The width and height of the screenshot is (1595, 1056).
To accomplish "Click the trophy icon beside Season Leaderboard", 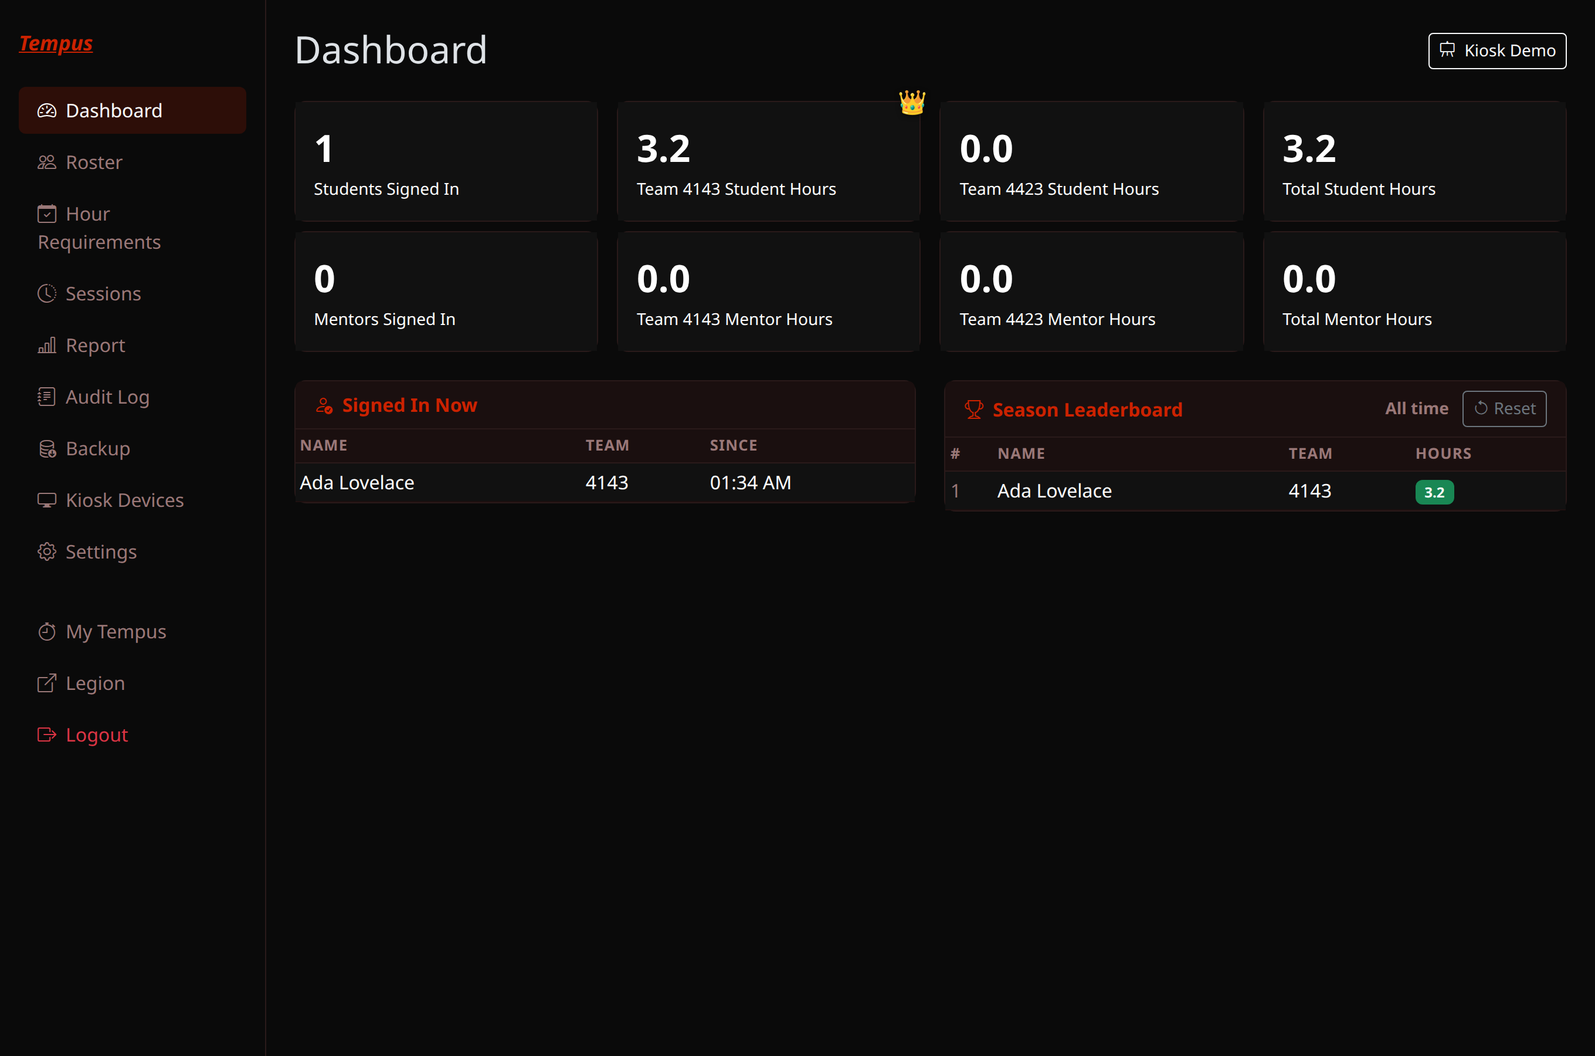I will [973, 409].
